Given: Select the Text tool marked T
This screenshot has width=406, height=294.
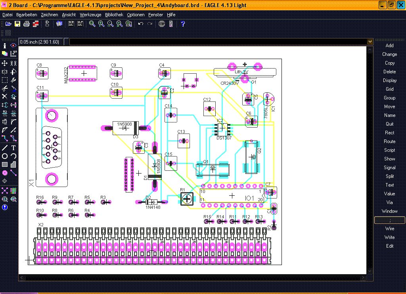Looking at the screenshot, I should (13, 148).
